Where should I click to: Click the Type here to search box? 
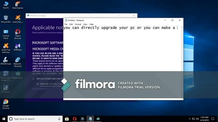[35, 119]
